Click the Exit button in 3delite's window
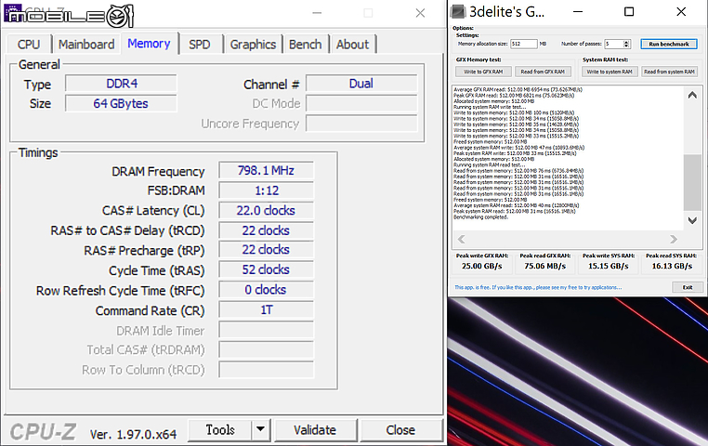708x446 pixels. click(688, 287)
